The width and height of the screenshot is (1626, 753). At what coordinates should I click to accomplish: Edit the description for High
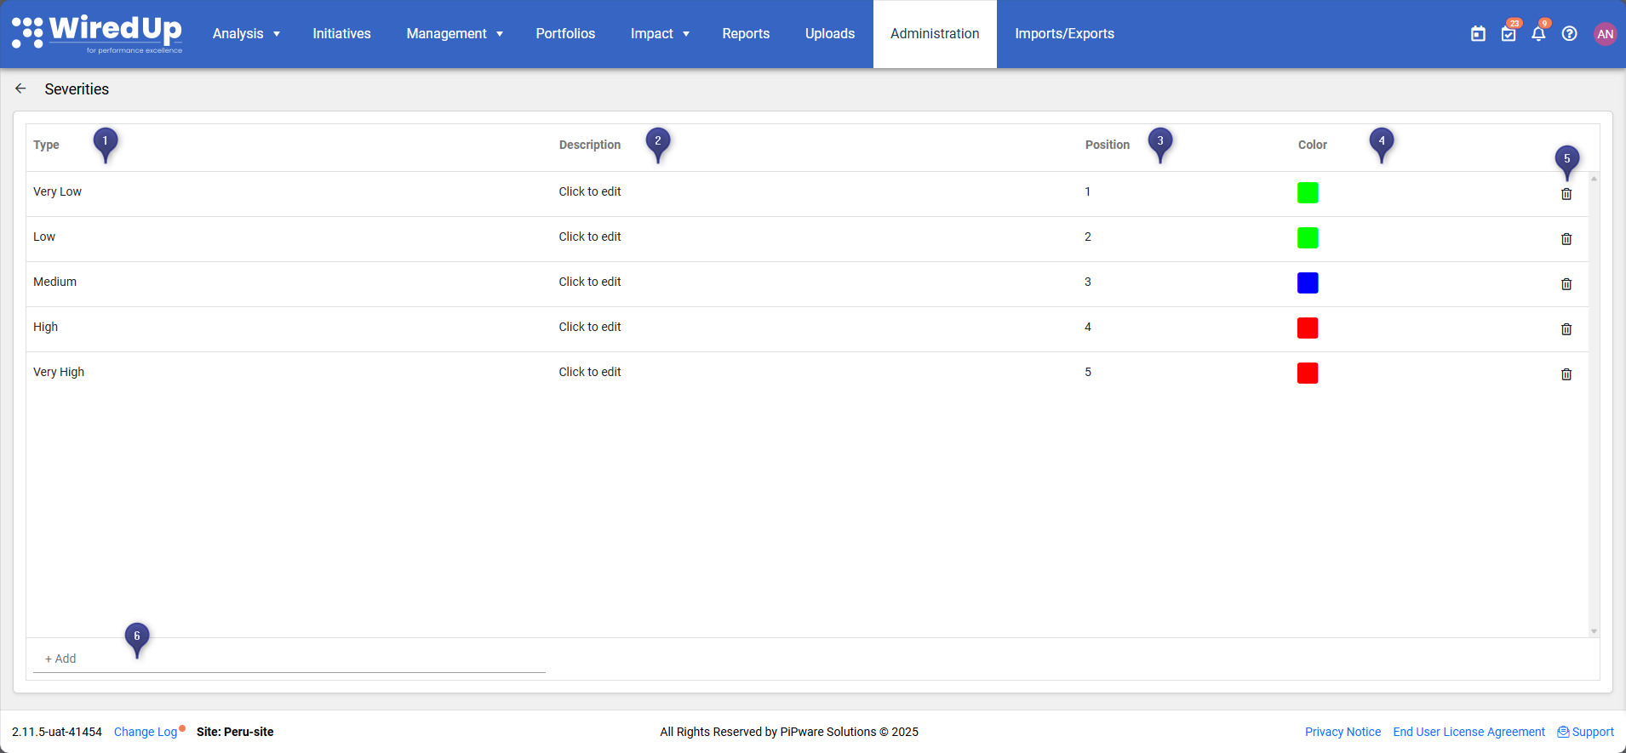[590, 327]
